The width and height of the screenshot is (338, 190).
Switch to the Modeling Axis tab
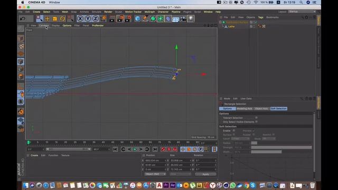[245, 109]
